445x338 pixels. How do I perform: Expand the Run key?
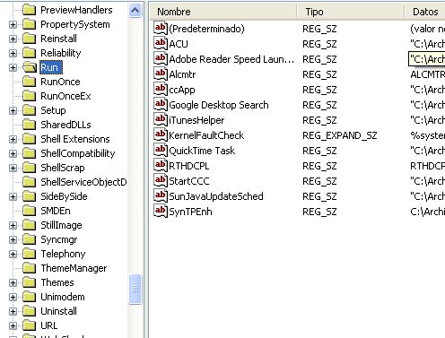tap(13, 67)
